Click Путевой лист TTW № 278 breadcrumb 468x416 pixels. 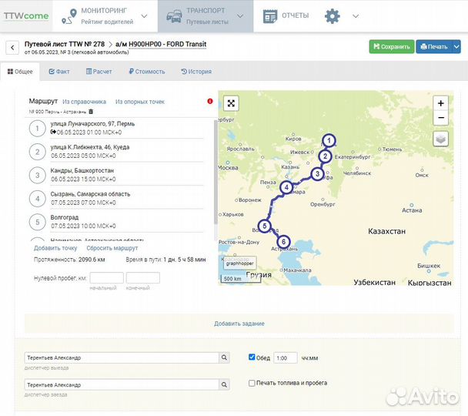65,44
